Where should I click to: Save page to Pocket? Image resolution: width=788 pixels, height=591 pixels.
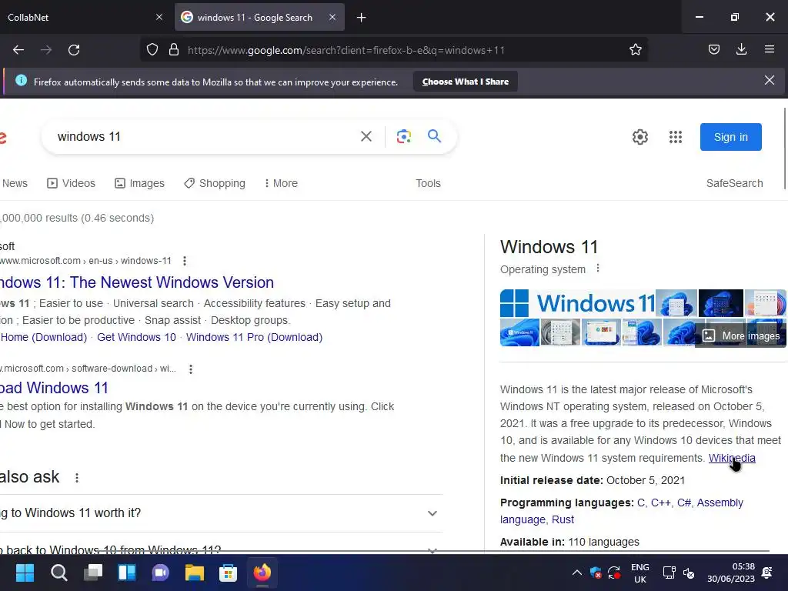[713, 50]
